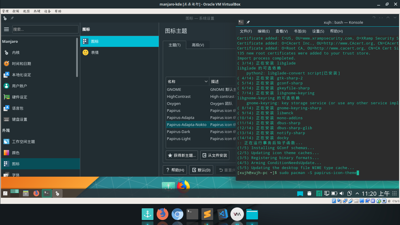Open 用户账户 settings

pos(40,86)
